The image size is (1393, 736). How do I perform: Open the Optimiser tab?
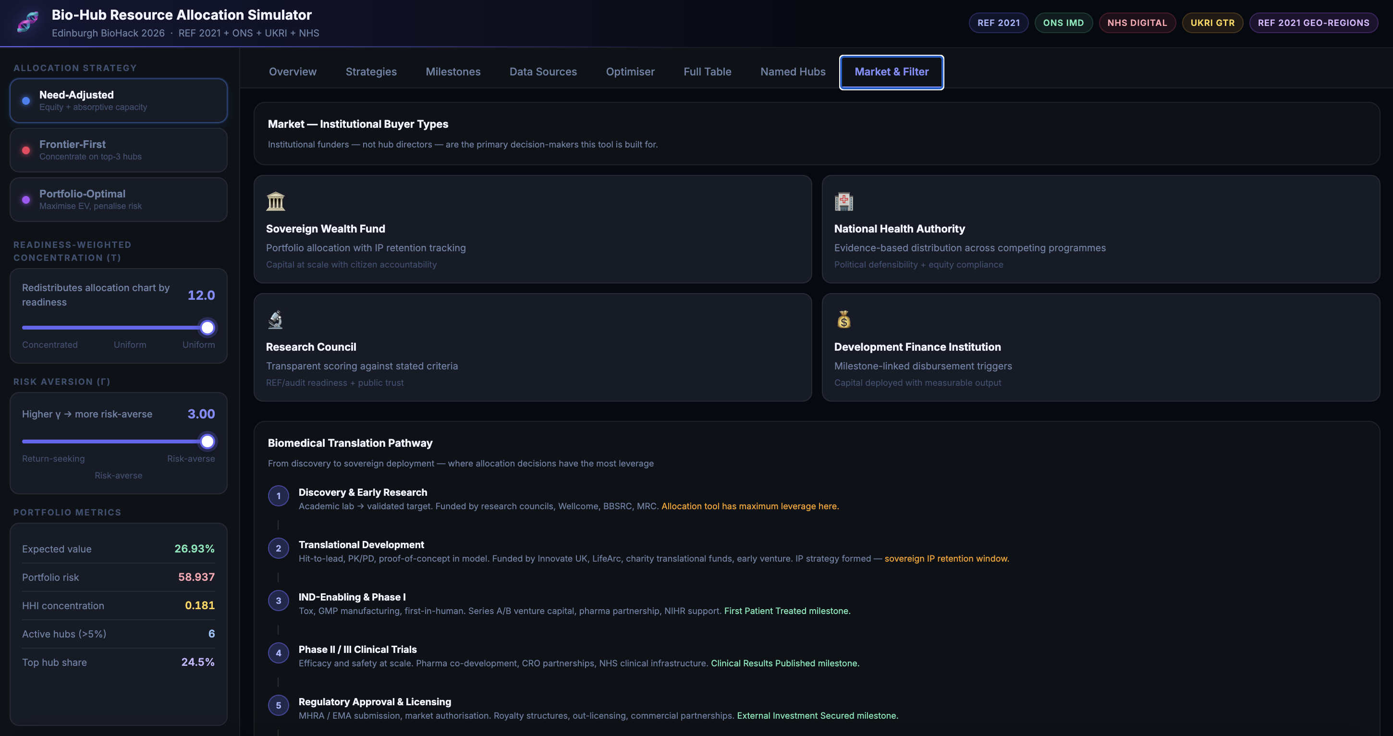pyautogui.click(x=630, y=72)
